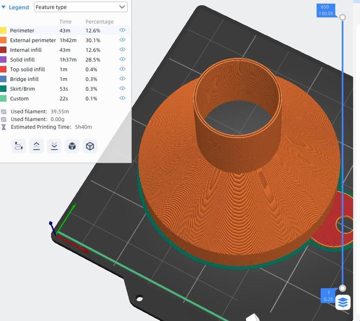Grab the top layer slider handle
Image resolution: width=360 pixels, height=321 pixels.
342,17
